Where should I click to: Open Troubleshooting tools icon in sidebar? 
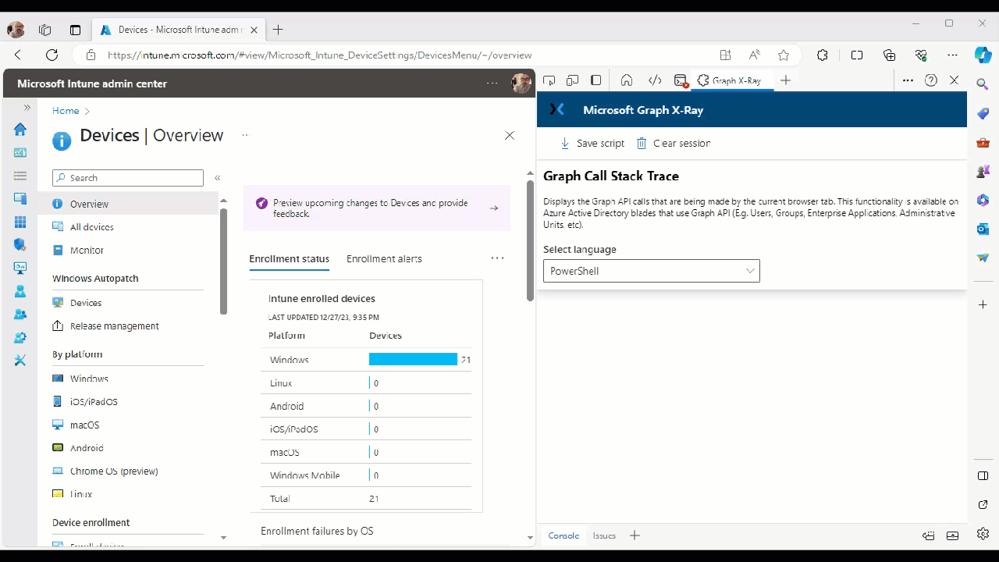click(x=20, y=361)
